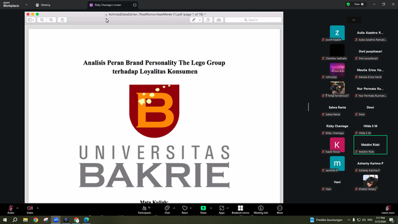
Task: Expand the audio options arrow
Action: (x=17, y=208)
